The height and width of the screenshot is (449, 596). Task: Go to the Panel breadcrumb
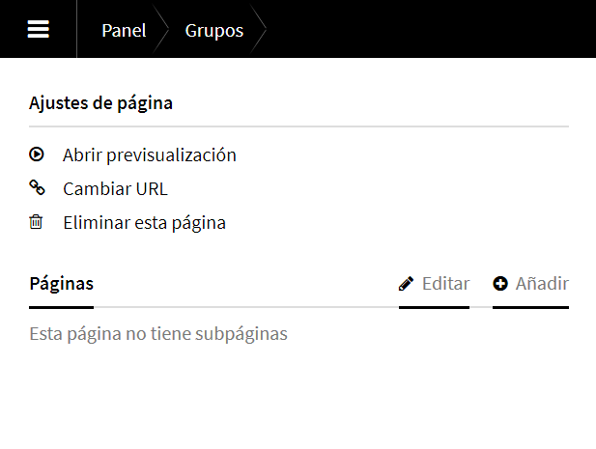124,30
